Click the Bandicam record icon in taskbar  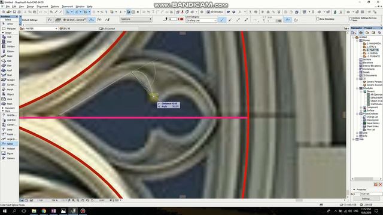point(83,211)
